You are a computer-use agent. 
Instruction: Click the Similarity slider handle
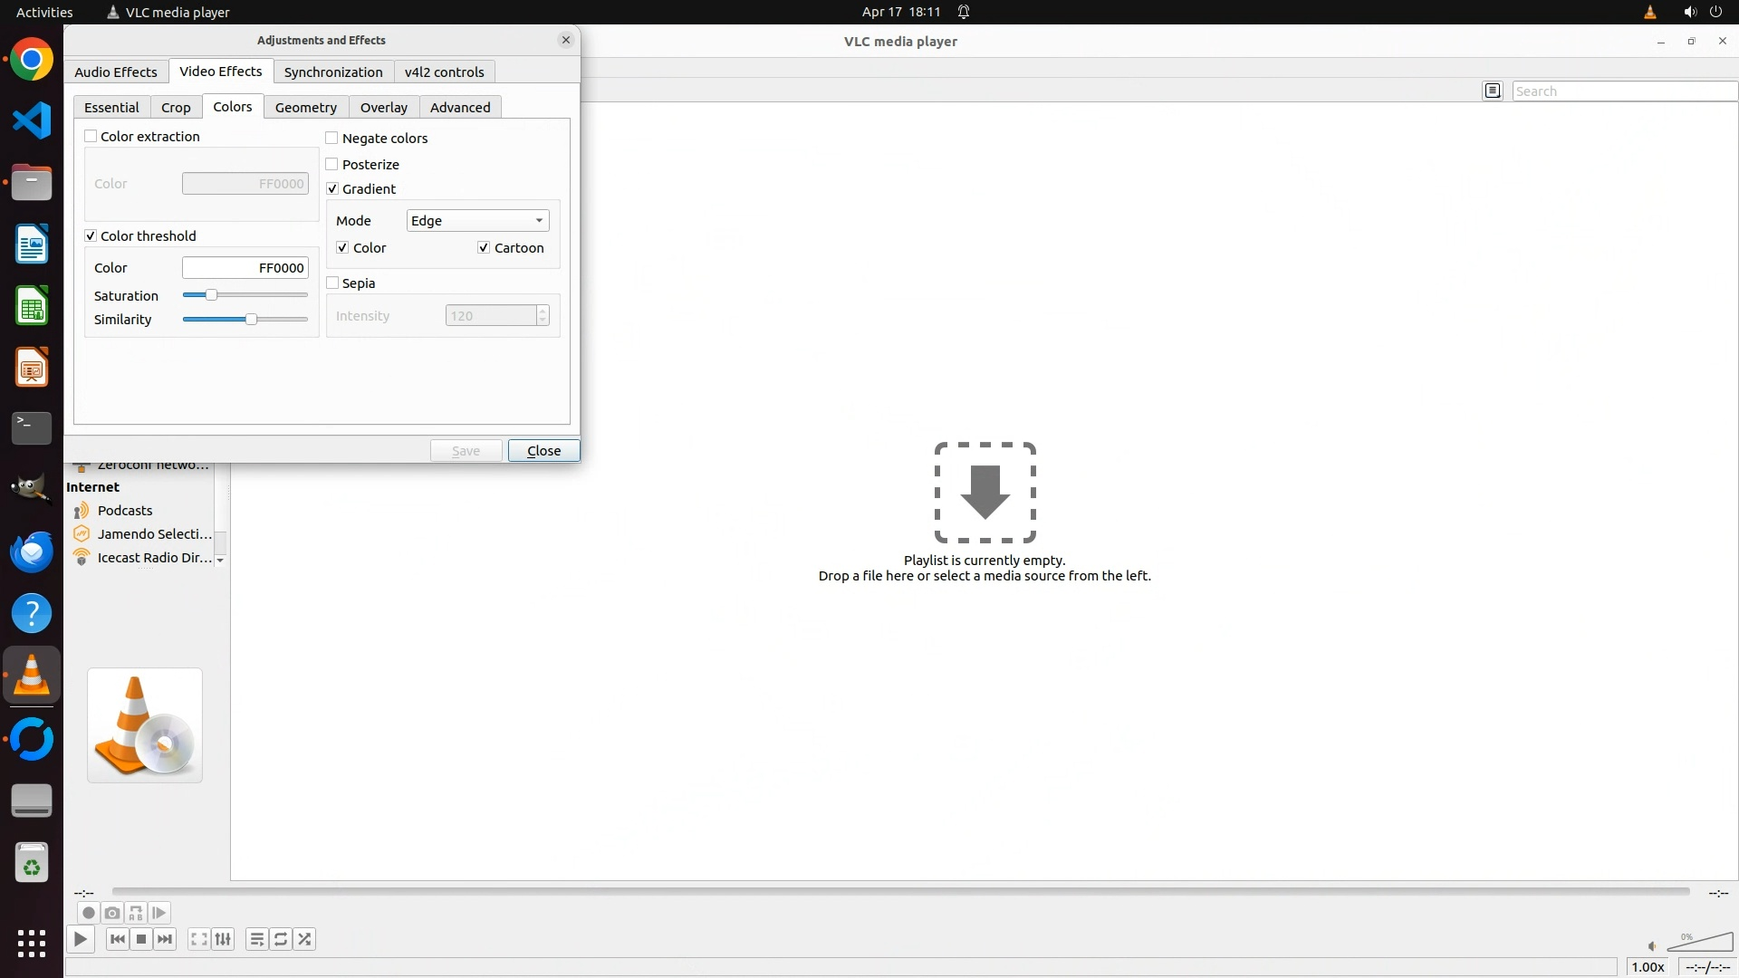(x=251, y=320)
